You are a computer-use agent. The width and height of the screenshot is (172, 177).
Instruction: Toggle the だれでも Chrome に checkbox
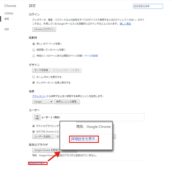coord(34,131)
